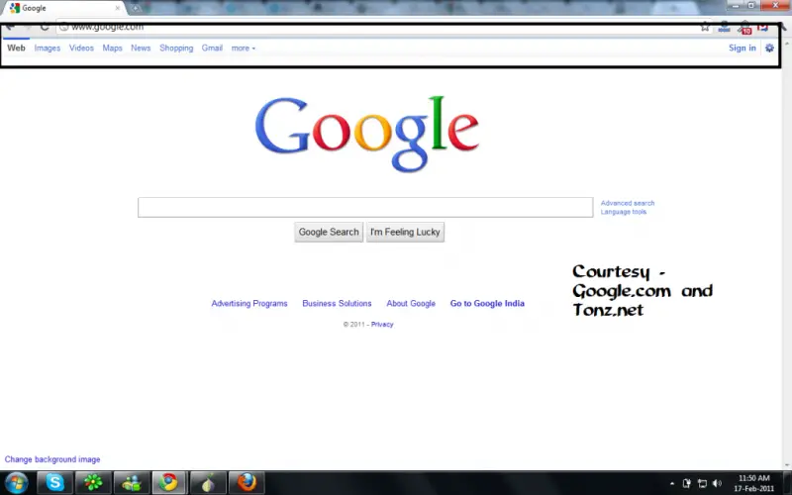Click Change background image link
Image resolution: width=792 pixels, height=495 pixels.
tap(52, 459)
